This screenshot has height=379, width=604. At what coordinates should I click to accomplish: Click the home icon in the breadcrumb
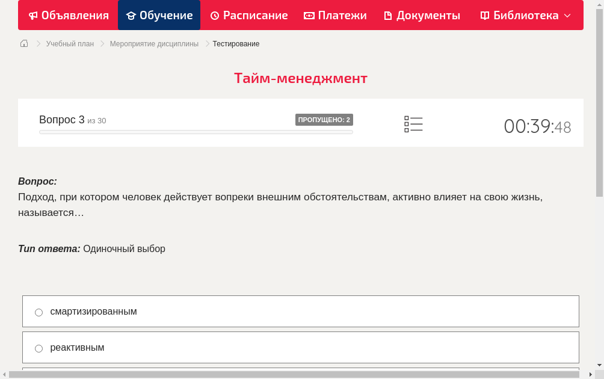pyautogui.click(x=23, y=43)
